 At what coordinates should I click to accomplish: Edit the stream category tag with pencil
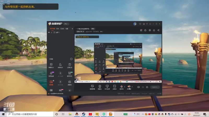pyautogui.click(x=80, y=31)
